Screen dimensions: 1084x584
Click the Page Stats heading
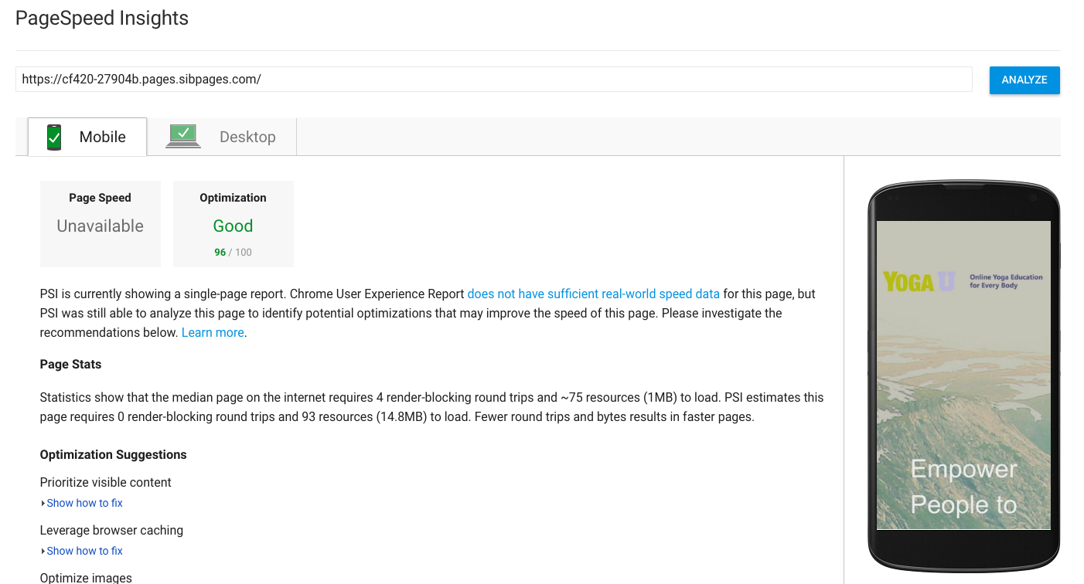tap(70, 364)
